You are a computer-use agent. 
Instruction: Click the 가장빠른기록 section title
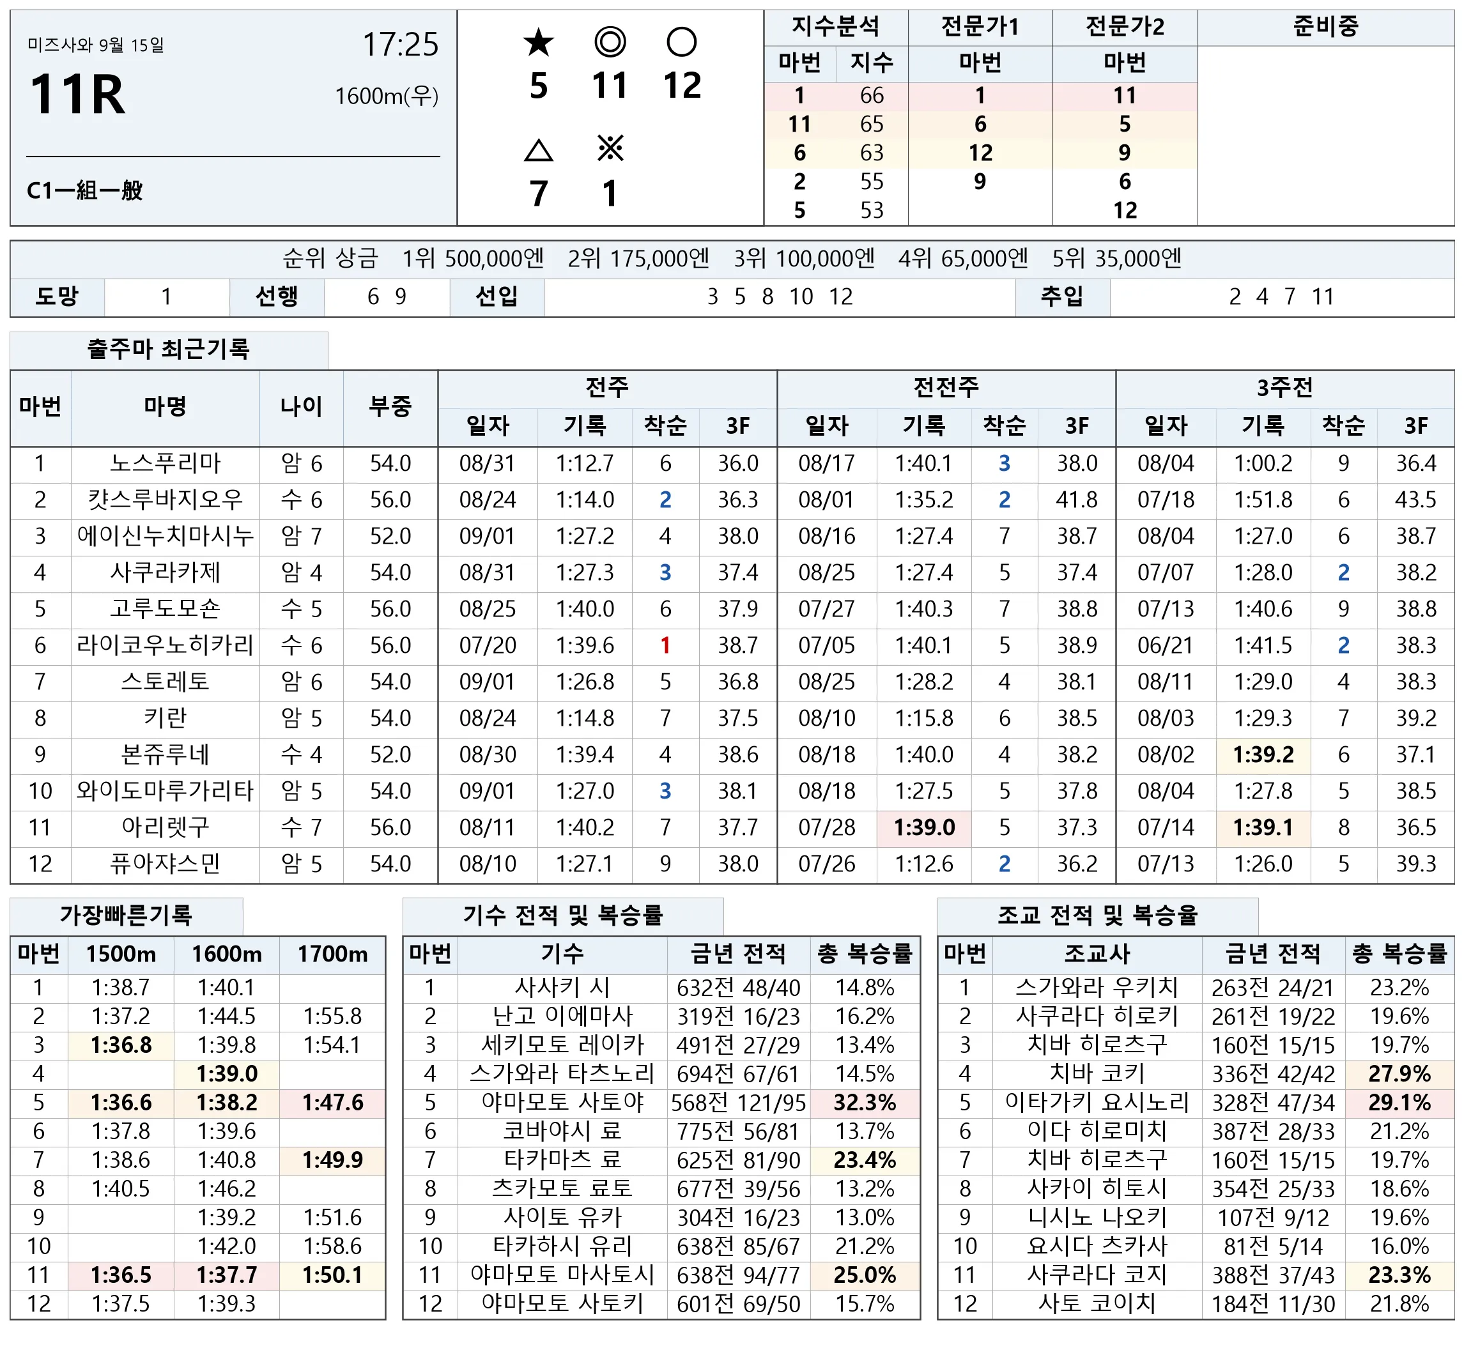pos(126,915)
